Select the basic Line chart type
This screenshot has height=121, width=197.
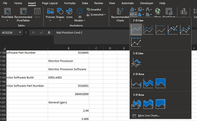(x=136, y=30)
